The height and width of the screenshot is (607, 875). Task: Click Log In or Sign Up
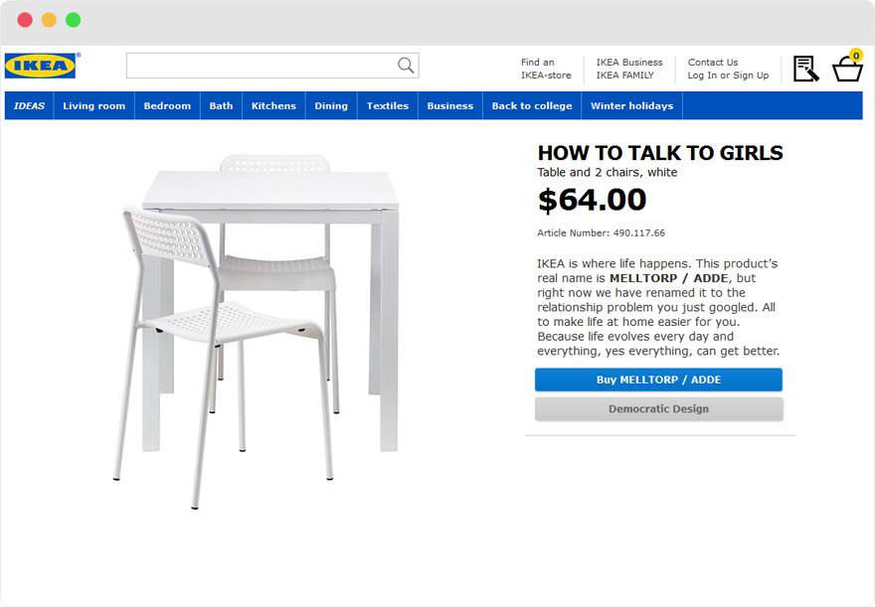pos(727,74)
